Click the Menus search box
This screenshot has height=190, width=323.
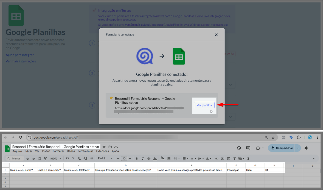(15, 158)
